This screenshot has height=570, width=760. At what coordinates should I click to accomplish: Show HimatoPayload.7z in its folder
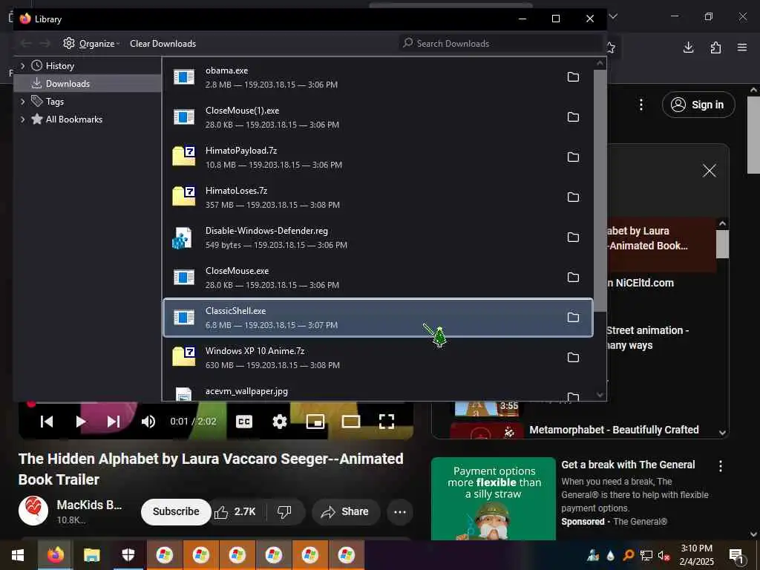coord(573,157)
